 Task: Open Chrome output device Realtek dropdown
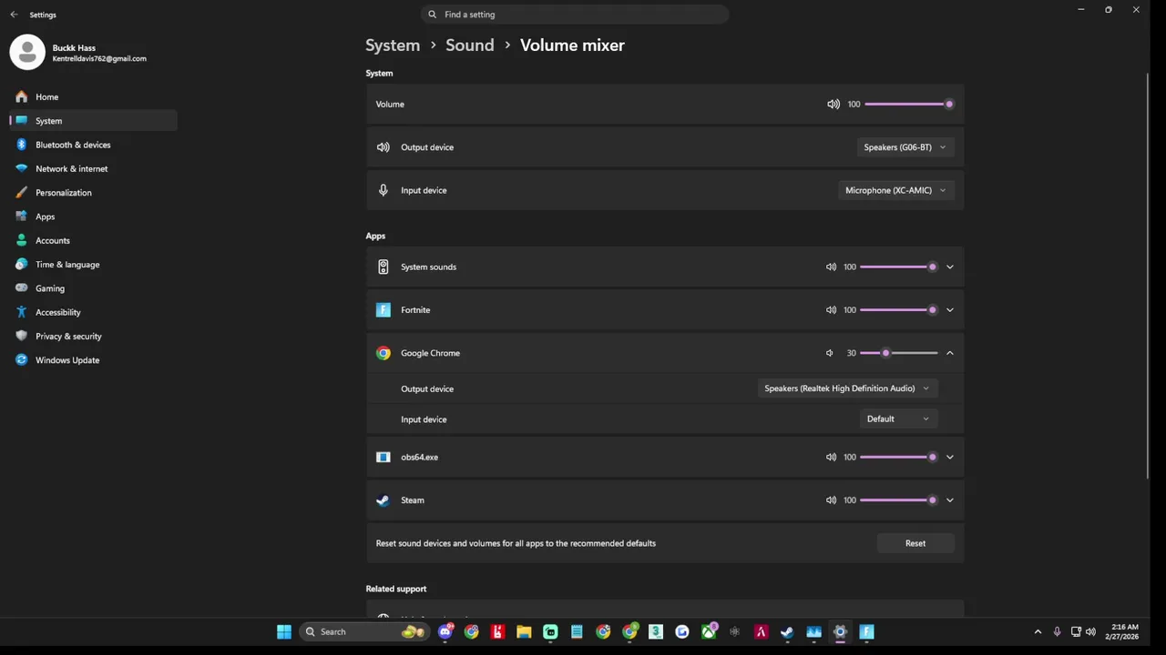tap(846, 388)
